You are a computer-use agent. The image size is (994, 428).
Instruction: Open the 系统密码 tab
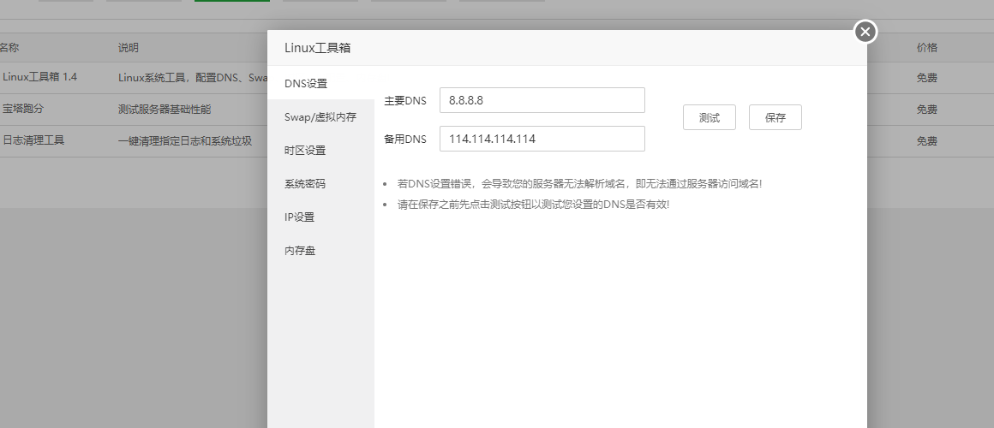tap(320, 184)
